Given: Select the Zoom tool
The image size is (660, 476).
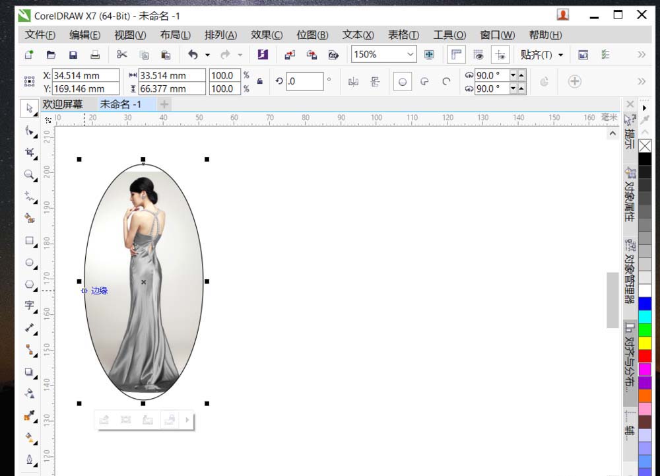Looking at the screenshot, I should pyautogui.click(x=30, y=175).
